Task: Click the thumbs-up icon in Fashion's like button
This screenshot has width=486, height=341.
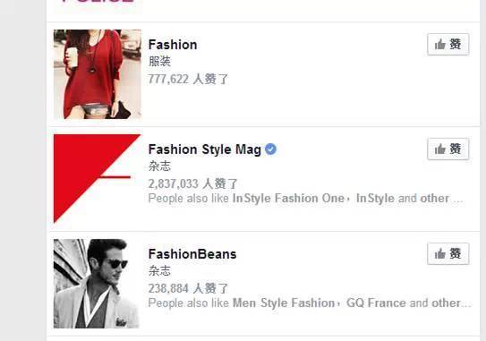Action: point(439,45)
